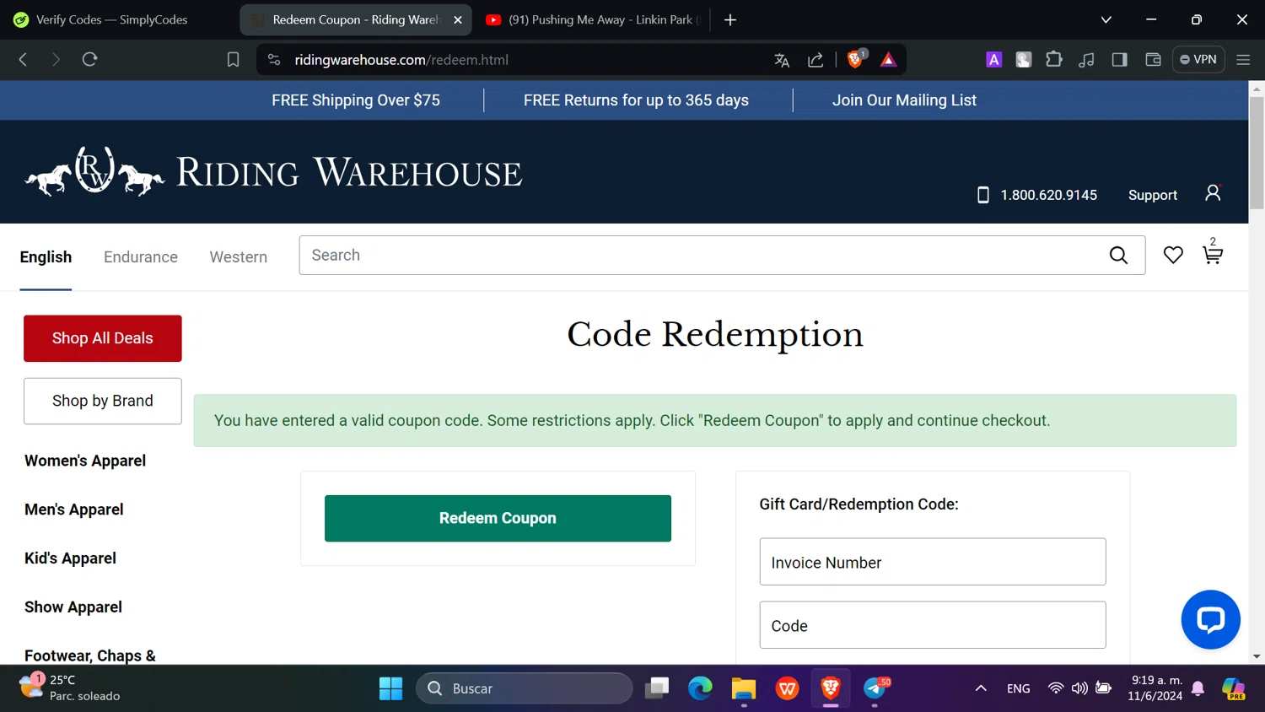Open the Support page
1265x712 pixels.
1152,195
